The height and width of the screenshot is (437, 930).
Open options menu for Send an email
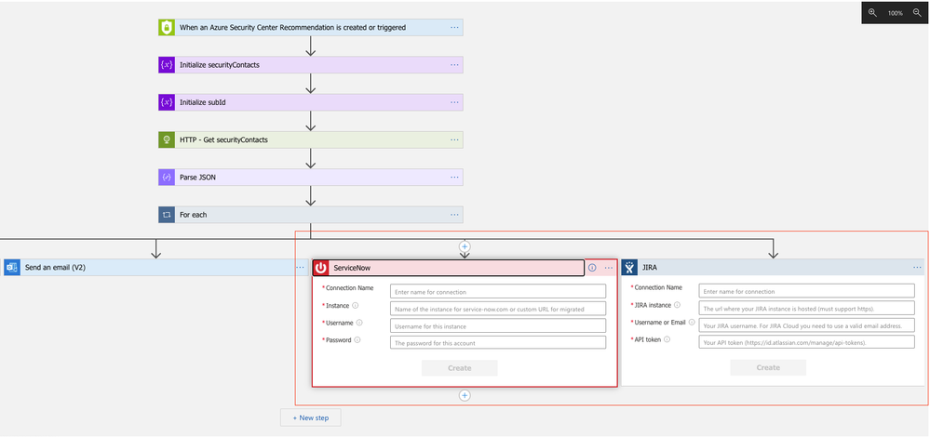(x=301, y=268)
